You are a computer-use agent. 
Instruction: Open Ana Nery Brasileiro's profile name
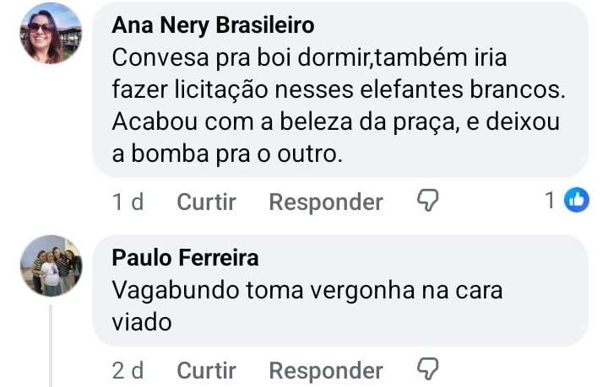coord(213,26)
